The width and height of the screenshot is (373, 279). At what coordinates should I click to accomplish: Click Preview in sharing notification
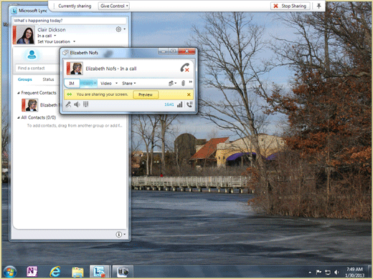coord(146,94)
